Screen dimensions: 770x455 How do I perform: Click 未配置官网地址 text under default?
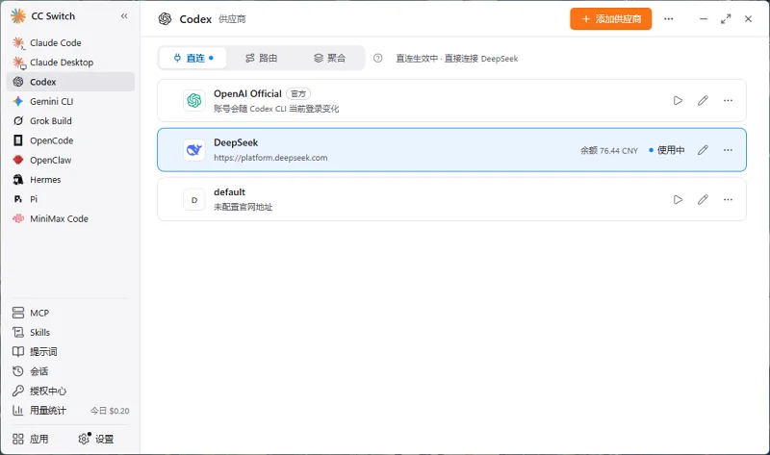point(244,207)
